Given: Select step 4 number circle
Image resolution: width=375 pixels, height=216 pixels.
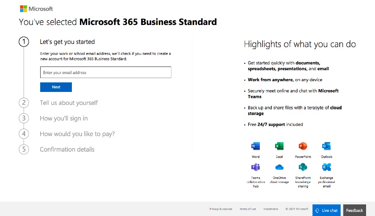Looking at the screenshot, I should coord(24,134).
